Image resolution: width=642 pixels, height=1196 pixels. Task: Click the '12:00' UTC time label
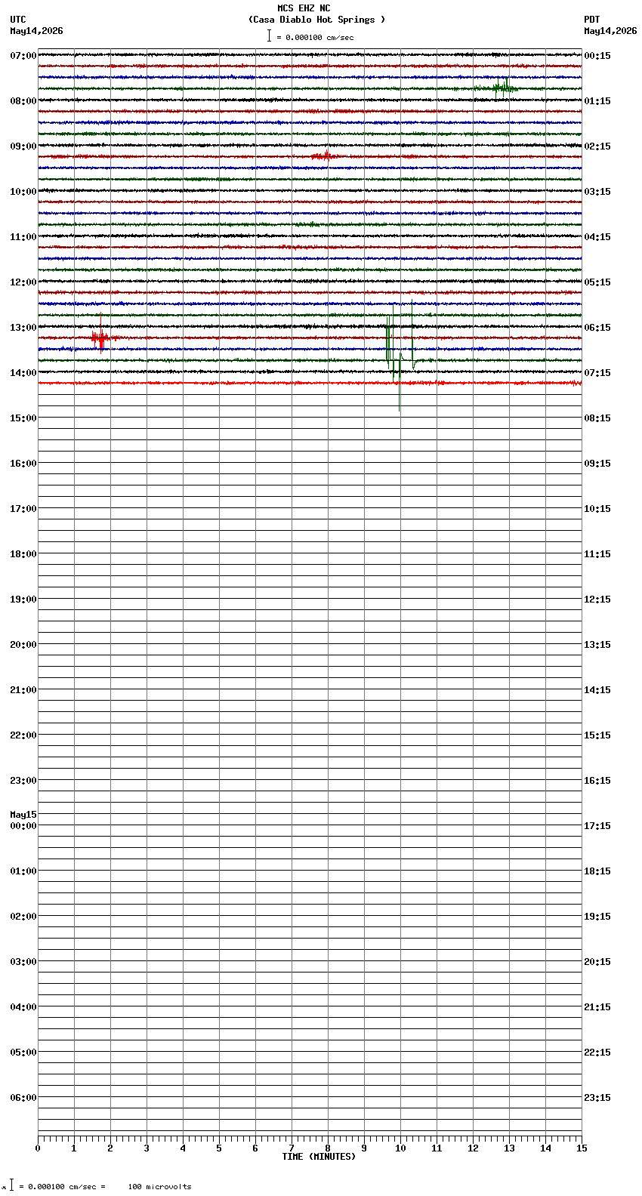[x=23, y=282]
